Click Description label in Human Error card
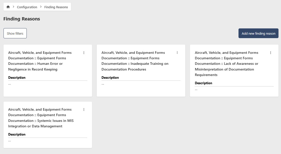 click(x=17, y=77)
